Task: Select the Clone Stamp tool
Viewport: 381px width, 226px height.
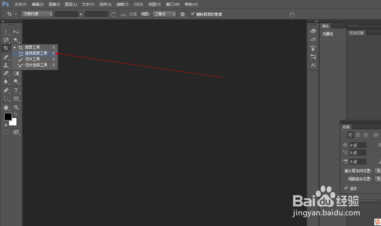Action: (x=6, y=65)
